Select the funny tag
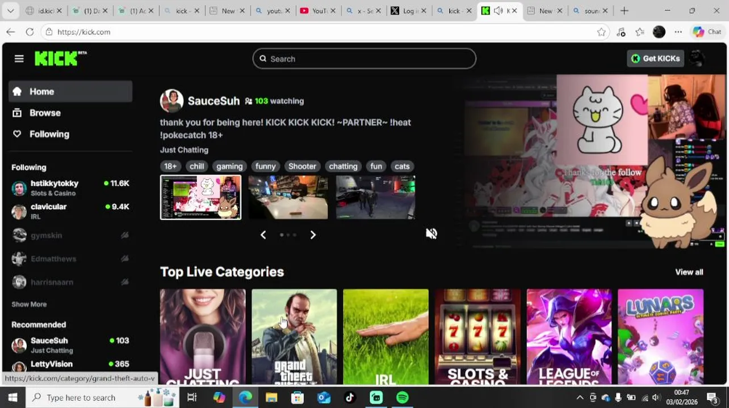This screenshot has height=408, width=729. pyautogui.click(x=265, y=166)
